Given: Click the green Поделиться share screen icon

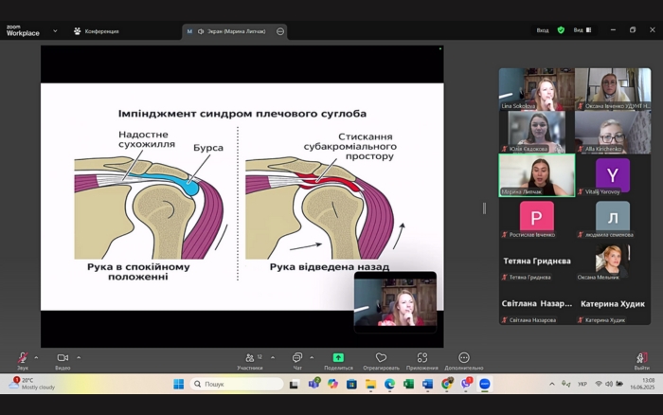Looking at the screenshot, I should tap(338, 358).
